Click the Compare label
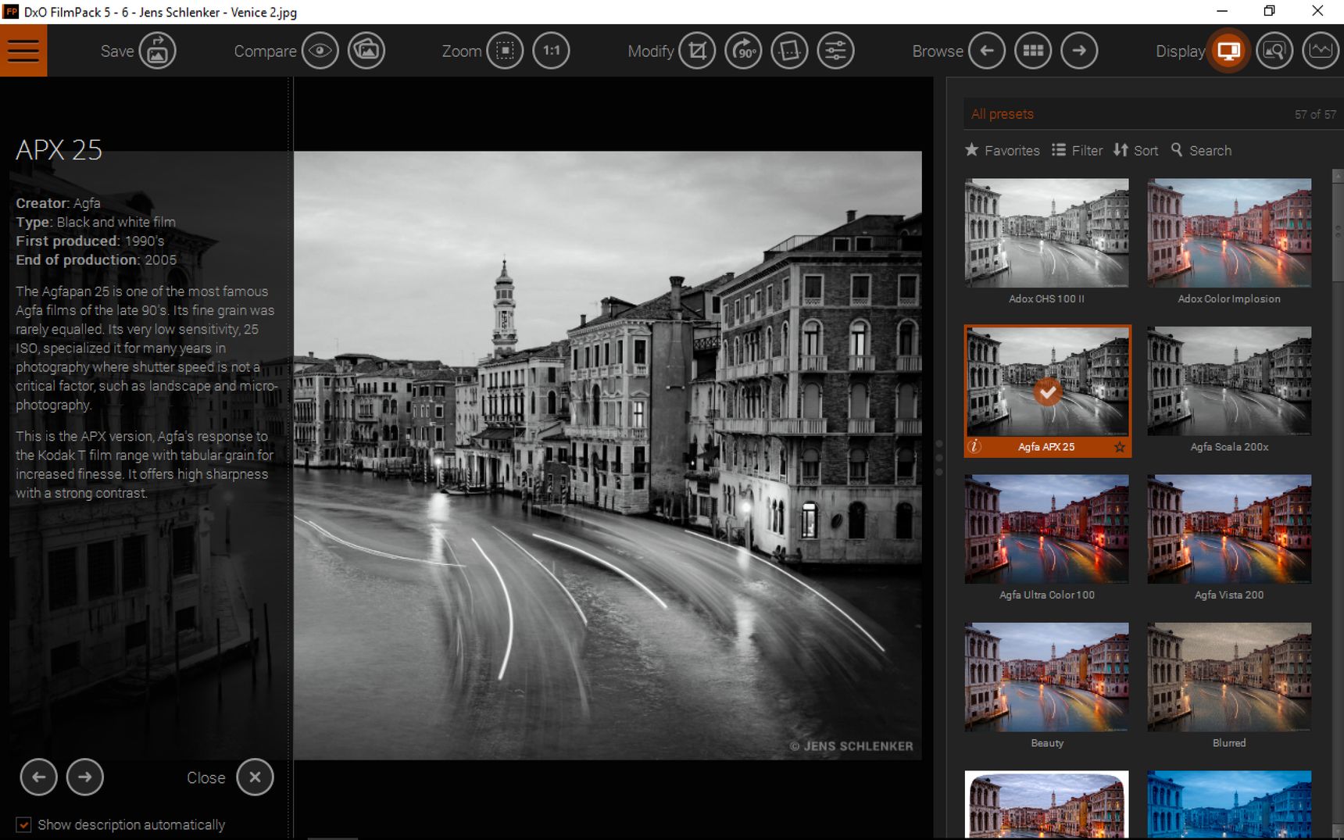 click(x=265, y=51)
